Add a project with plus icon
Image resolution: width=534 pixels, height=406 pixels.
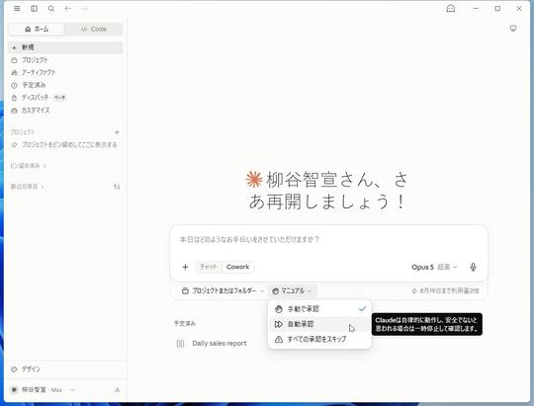point(117,132)
